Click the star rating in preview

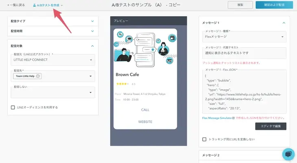coord(122,84)
